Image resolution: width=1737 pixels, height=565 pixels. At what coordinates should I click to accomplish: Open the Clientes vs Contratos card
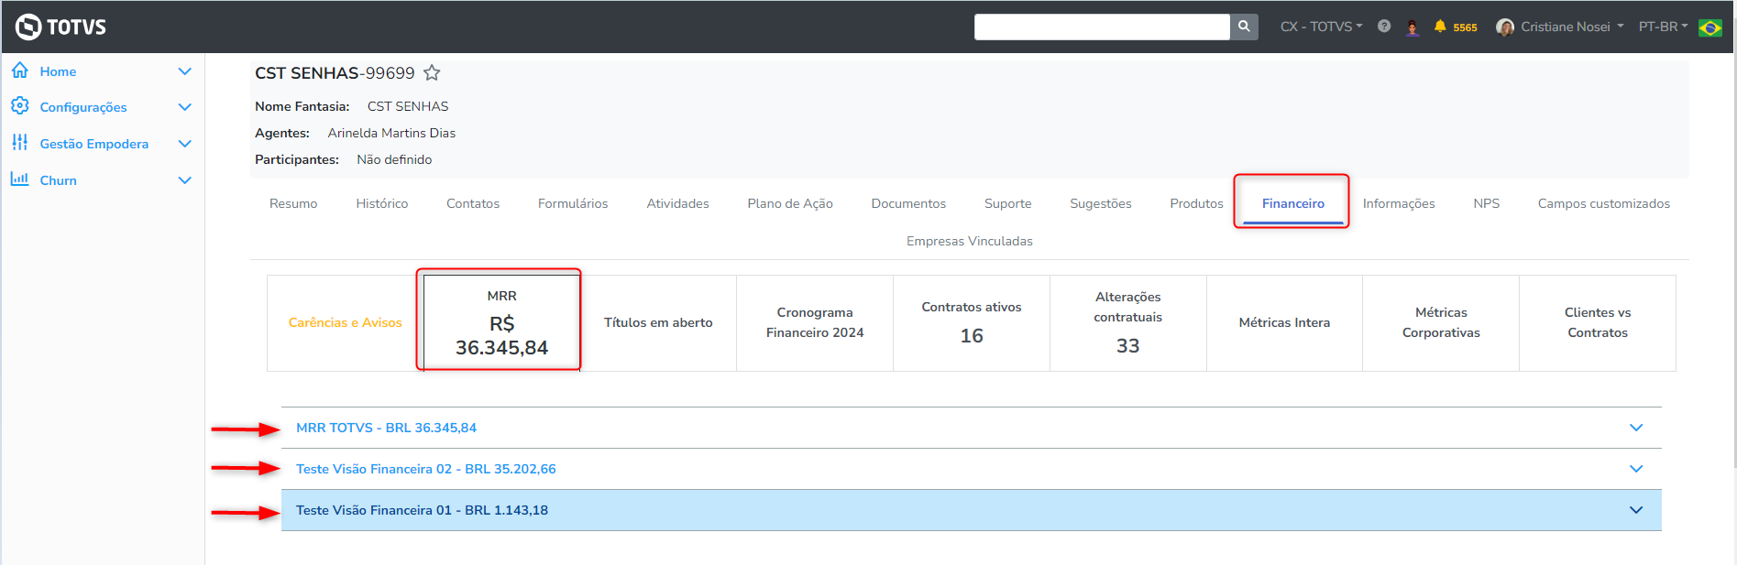click(1598, 323)
